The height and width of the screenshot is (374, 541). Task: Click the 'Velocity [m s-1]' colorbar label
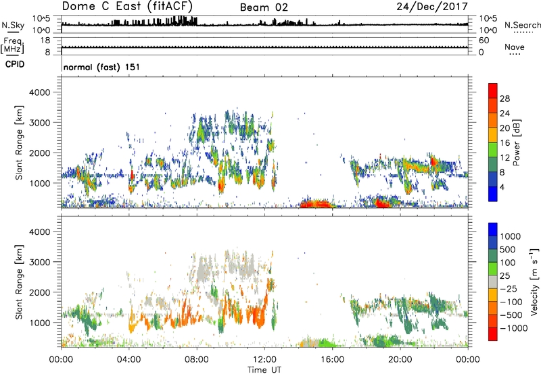(x=534, y=282)
